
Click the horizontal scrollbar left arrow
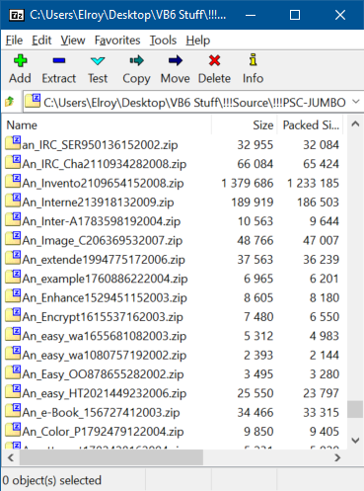click(x=11, y=457)
